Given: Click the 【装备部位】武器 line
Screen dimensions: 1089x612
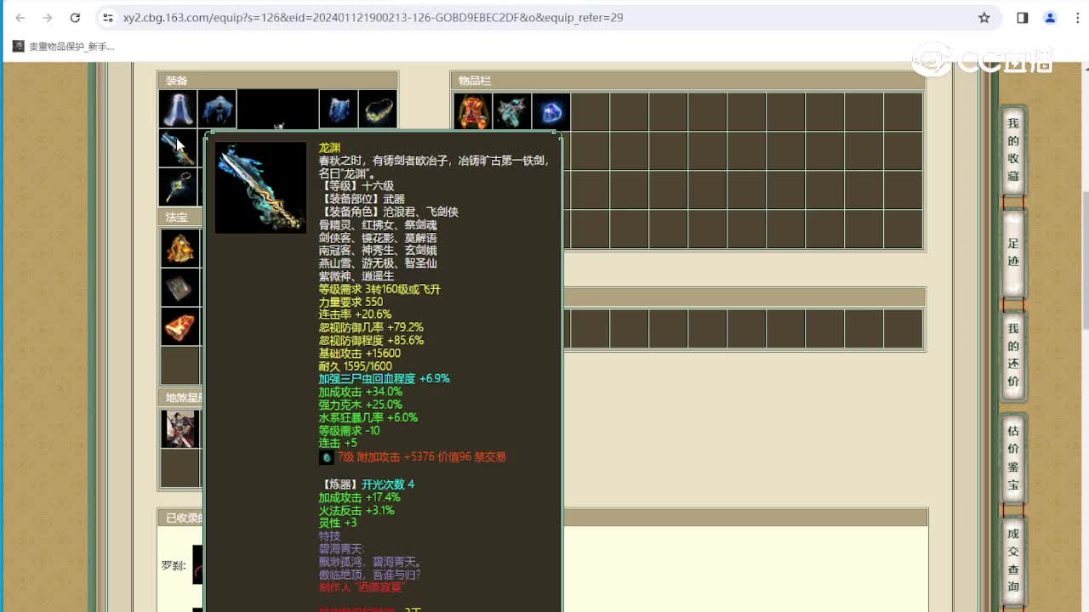Looking at the screenshot, I should [362, 199].
